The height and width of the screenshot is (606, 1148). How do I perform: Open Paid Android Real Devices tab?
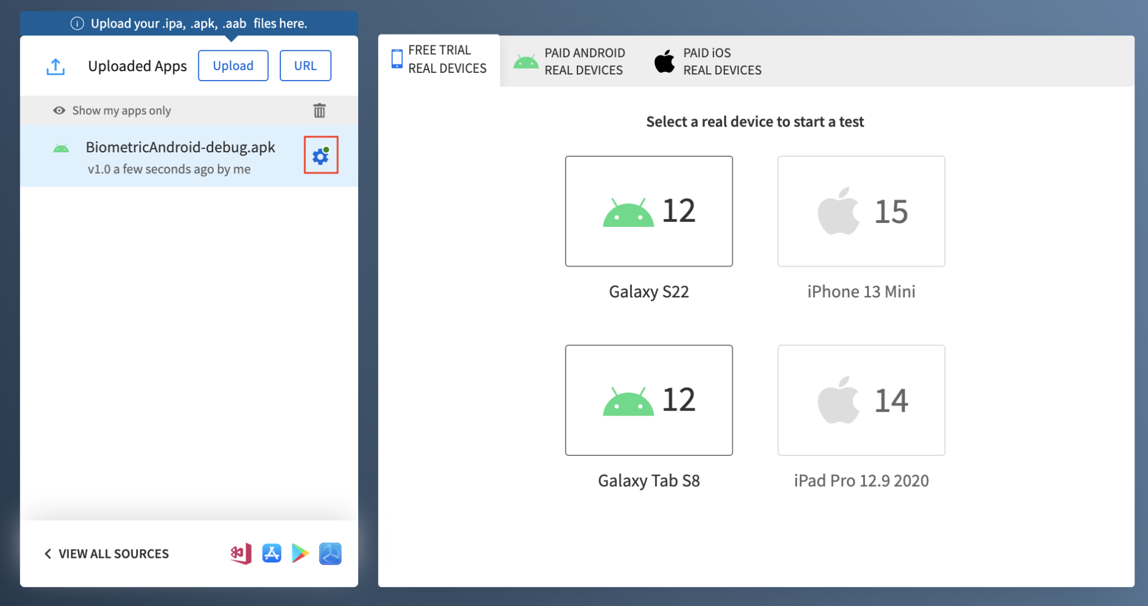pos(570,62)
